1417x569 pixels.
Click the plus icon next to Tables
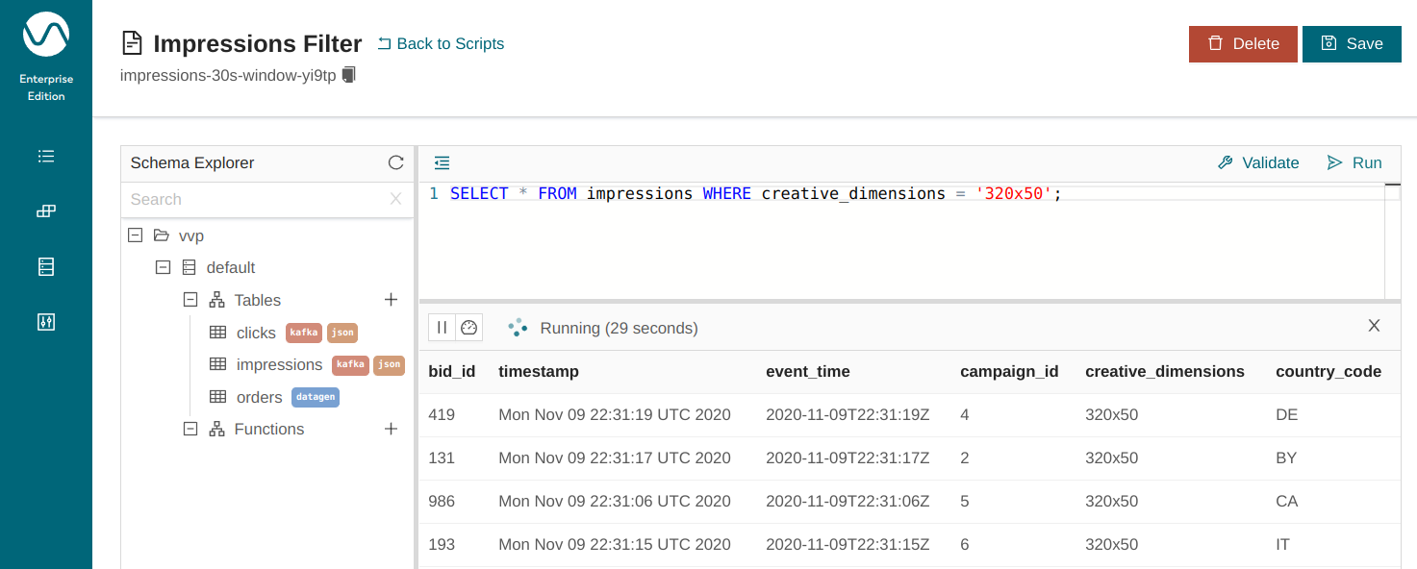pos(391,300)
